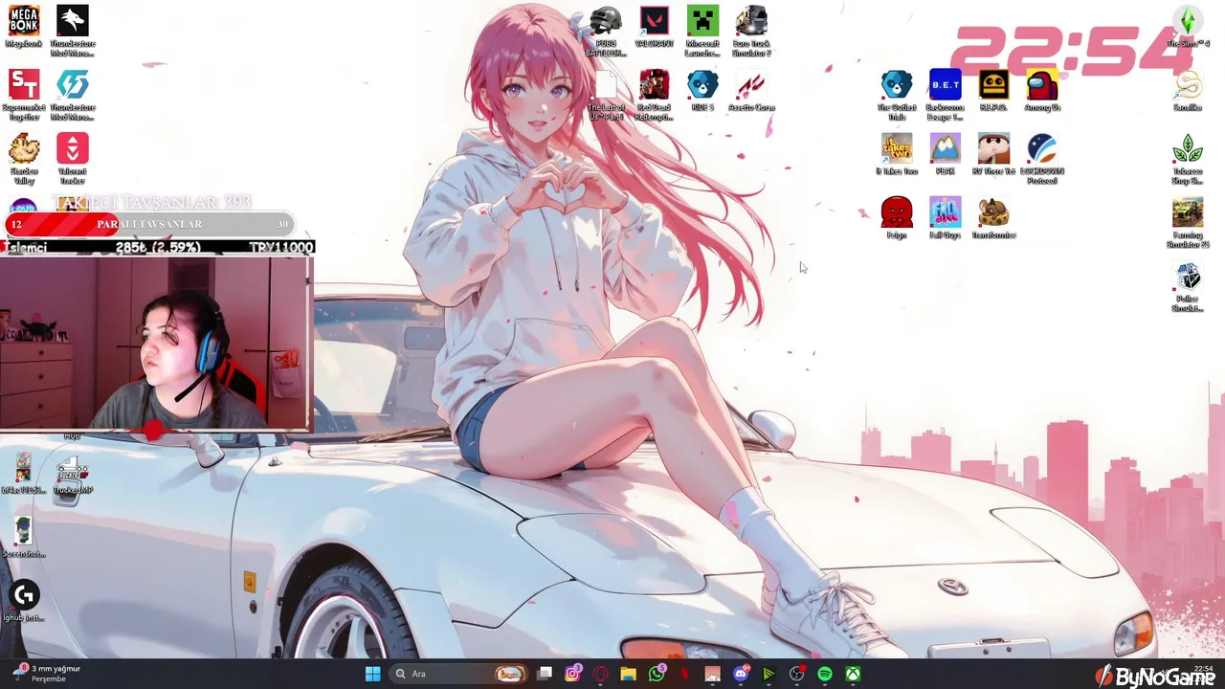Viewport: 1225px width, 689px height.
Task: Open the Thunderstore Mod Manager wolf icon
Action: click(73, 31)
